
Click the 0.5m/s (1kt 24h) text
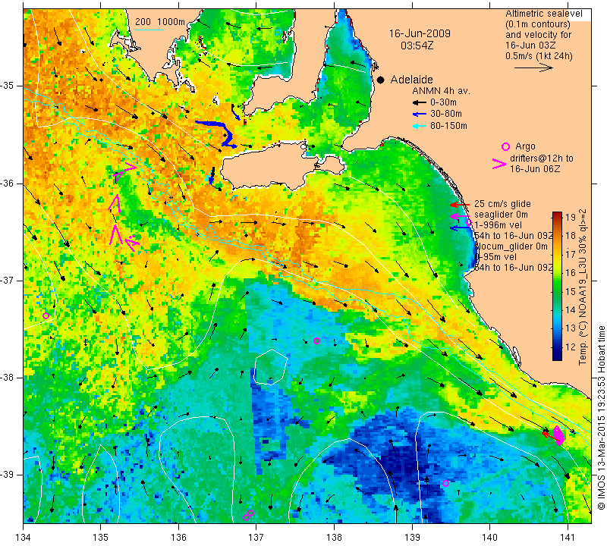539,56
